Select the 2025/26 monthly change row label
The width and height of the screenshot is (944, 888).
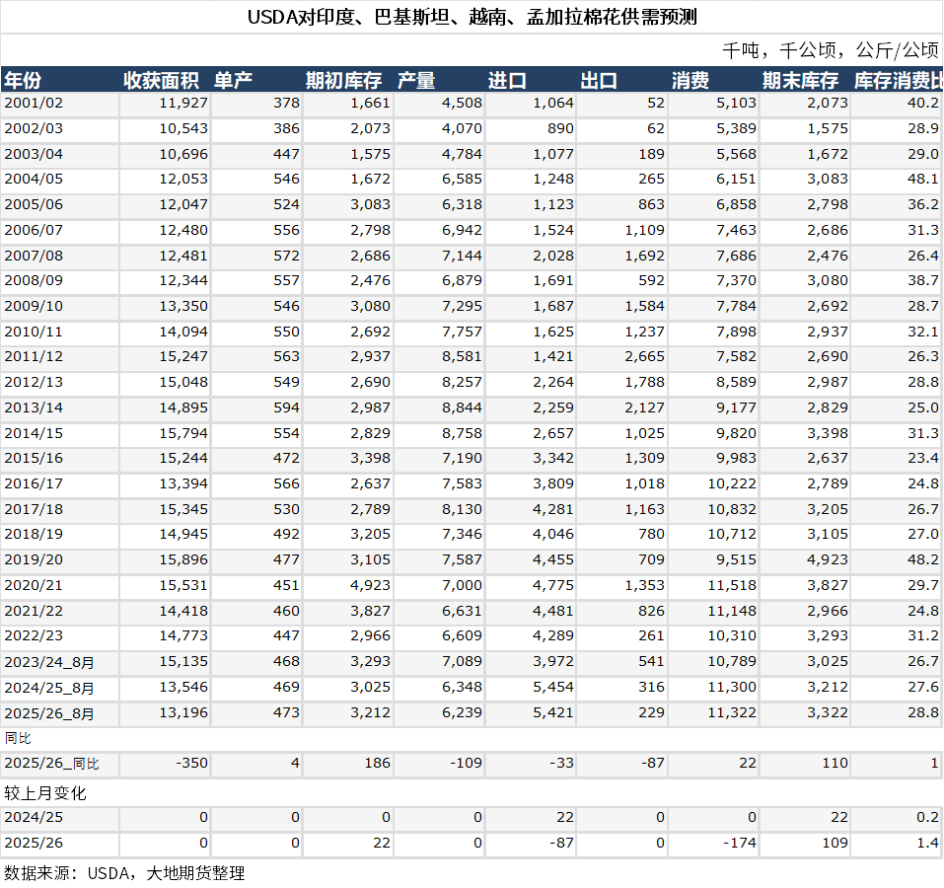[x=34, y=843]
